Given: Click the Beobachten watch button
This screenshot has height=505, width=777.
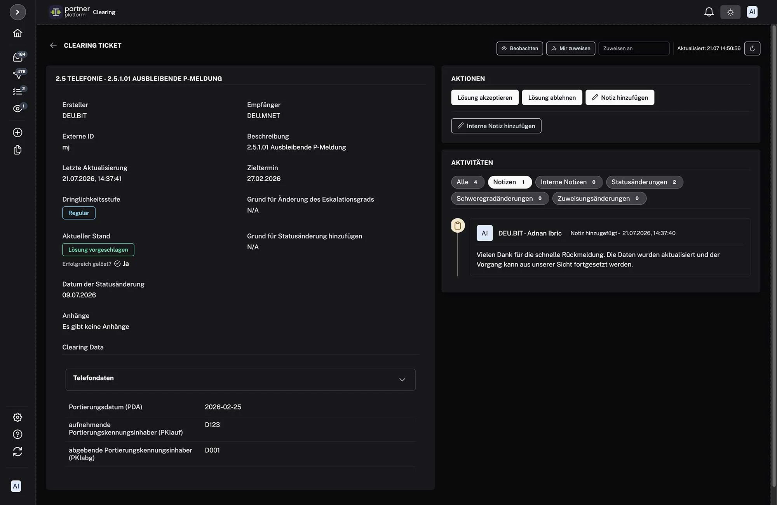Looking at the screenshot, I should point(520,48).
